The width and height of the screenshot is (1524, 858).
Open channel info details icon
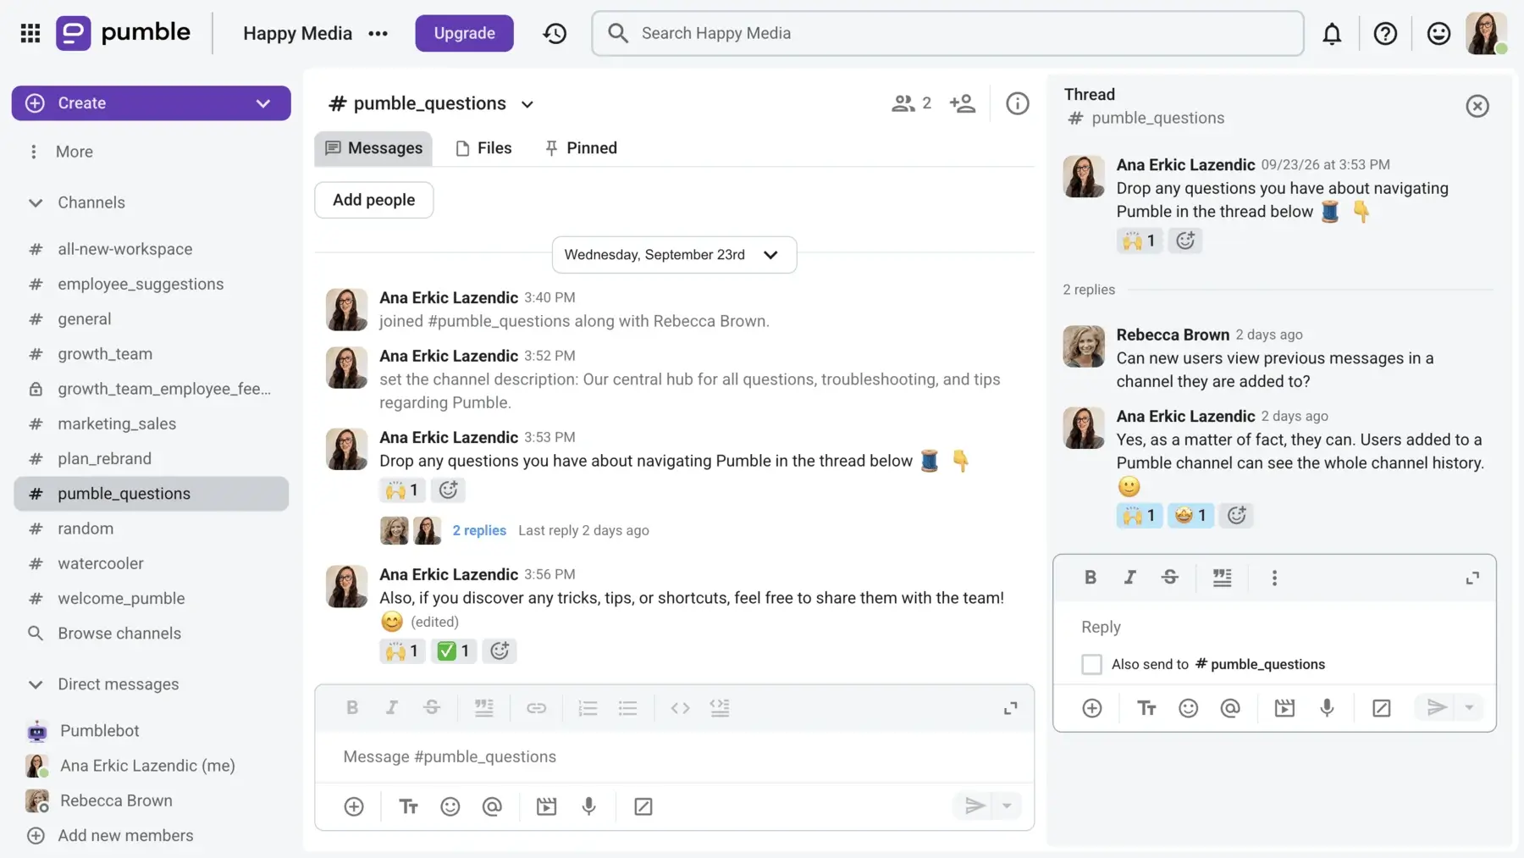point(1018,103)
